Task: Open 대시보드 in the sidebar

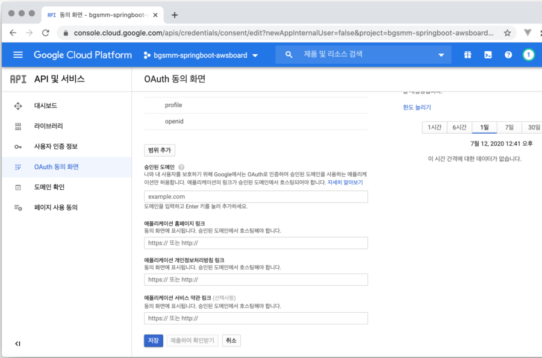Action: point(46,105)
